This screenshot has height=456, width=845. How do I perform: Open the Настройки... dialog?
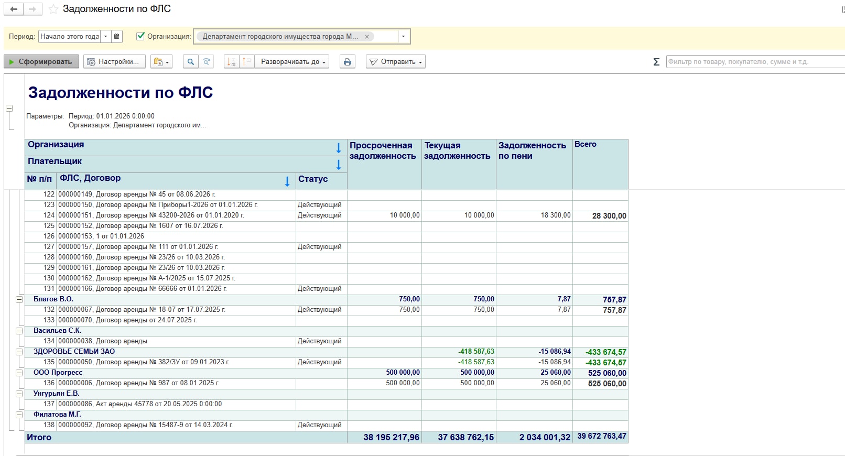point(114,62)
